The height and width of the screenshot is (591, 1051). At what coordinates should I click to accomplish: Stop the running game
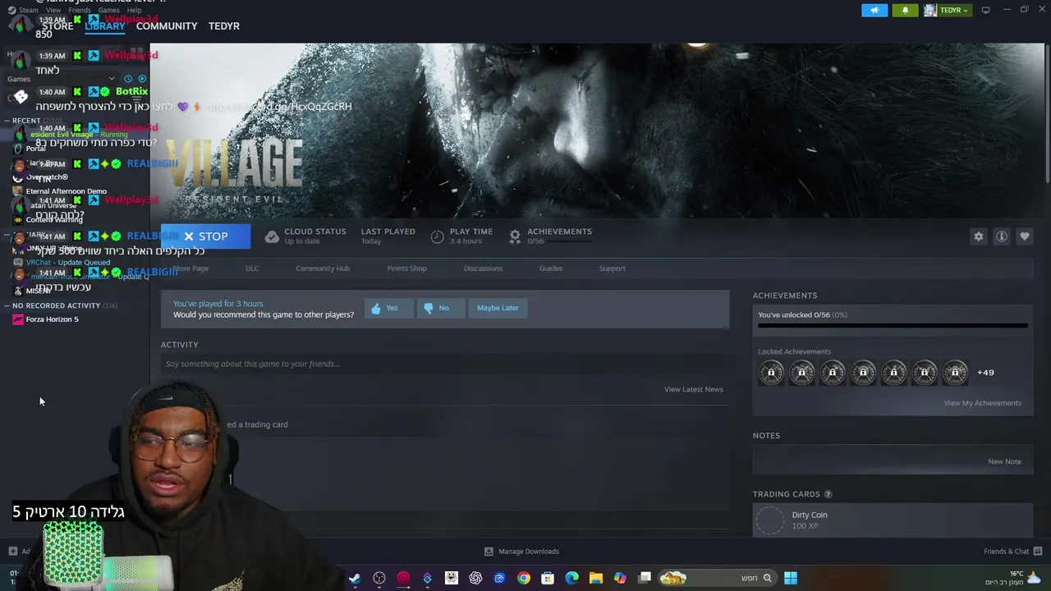pyautogui.click(x=205, y=236)
